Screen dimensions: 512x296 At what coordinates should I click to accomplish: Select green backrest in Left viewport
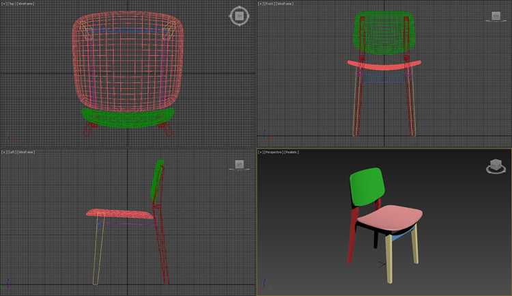tap(157, 182)
